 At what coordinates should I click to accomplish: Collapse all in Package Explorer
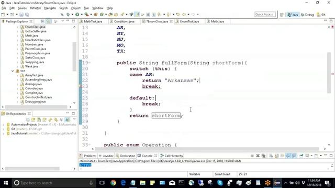tap(42, 21)
